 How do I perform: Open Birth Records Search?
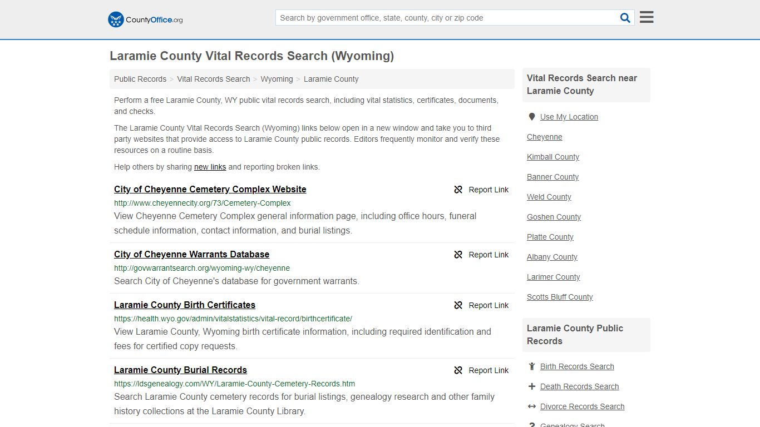point(577,366)
